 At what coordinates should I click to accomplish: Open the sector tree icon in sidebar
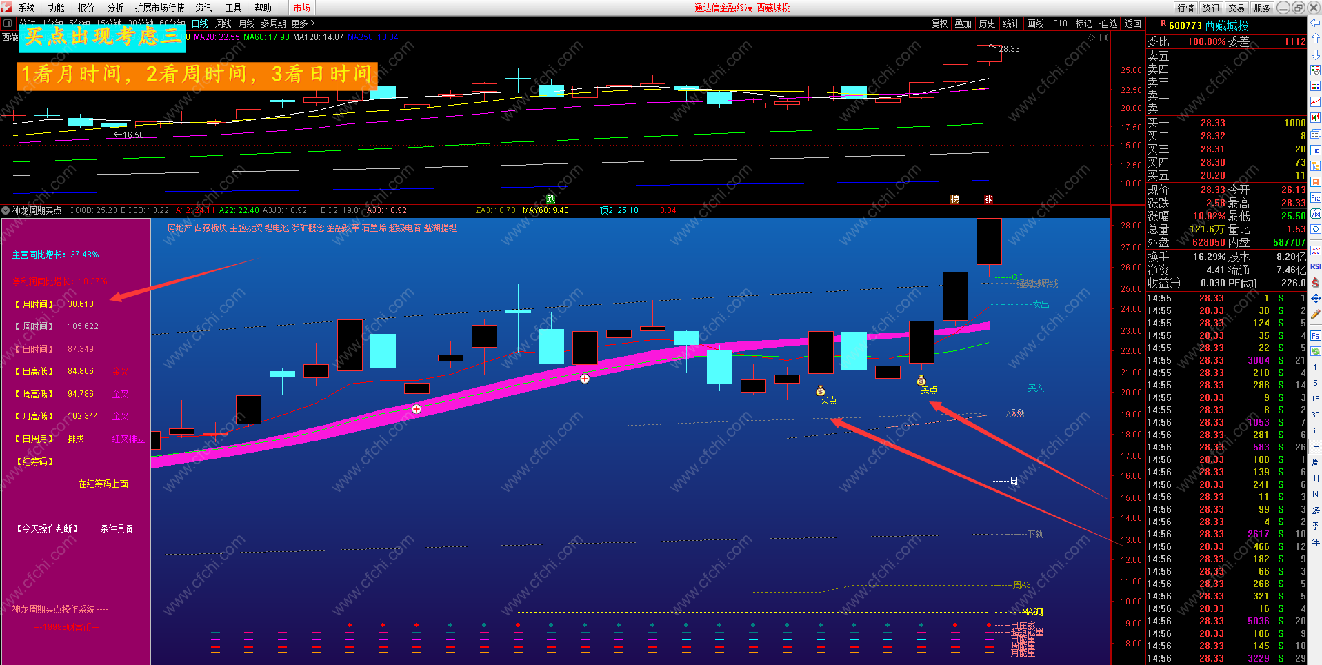point(1315,166)
